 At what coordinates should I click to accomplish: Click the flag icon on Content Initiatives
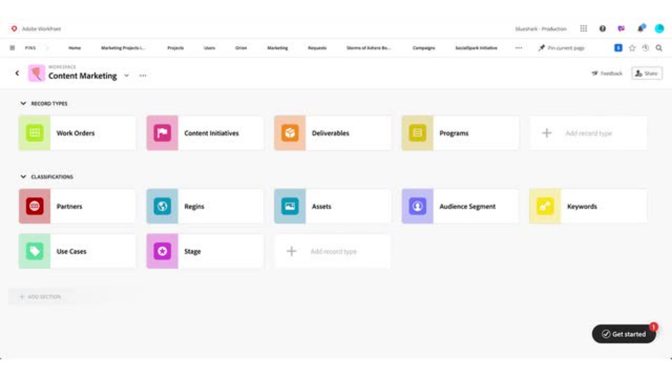pos(162,133)
